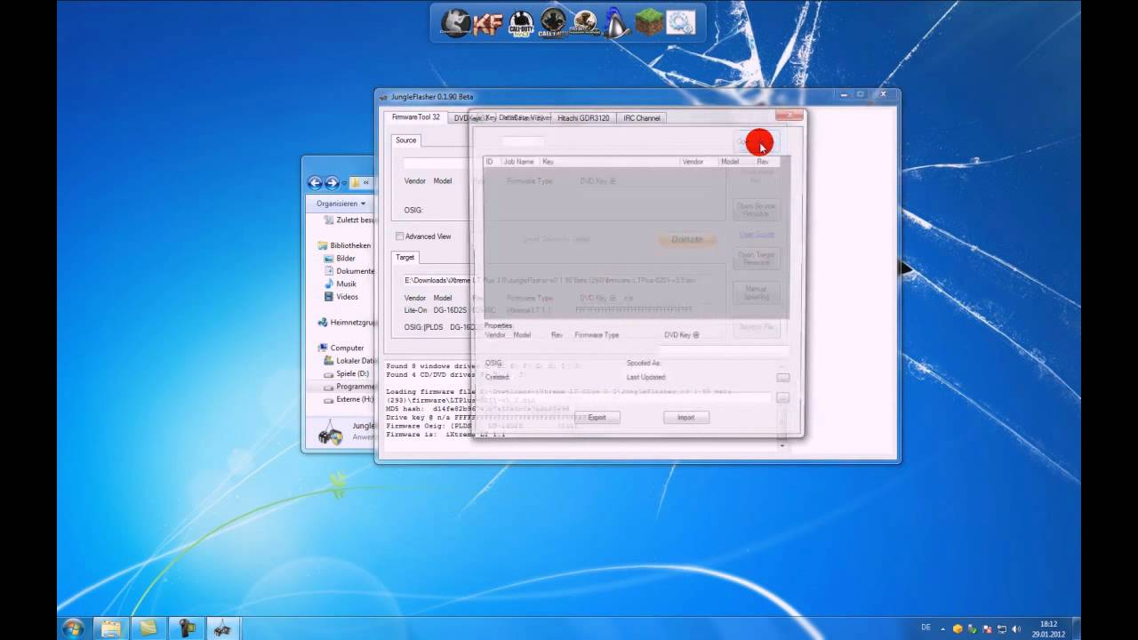1138x640 pixels.
Task: Open Windows Explorer in the taskbar
Action: point(110,628)
